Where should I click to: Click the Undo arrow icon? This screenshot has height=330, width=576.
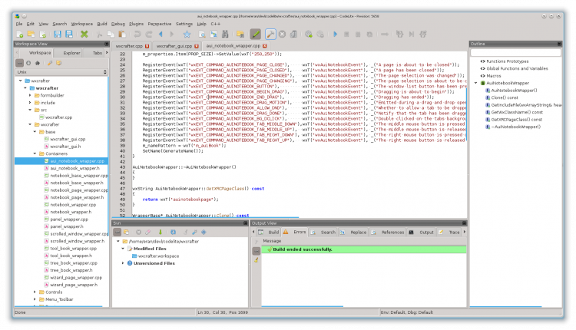(137, 34)
